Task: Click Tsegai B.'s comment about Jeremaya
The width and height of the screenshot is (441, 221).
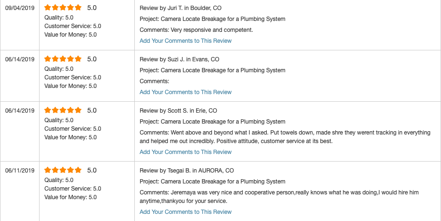Action: (x=278, y=196)
